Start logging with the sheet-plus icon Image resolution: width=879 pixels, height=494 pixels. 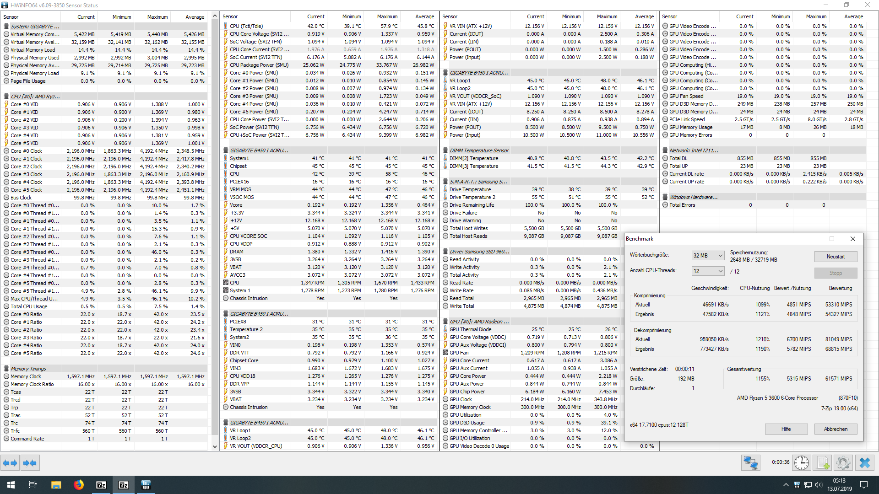point(822,463)
